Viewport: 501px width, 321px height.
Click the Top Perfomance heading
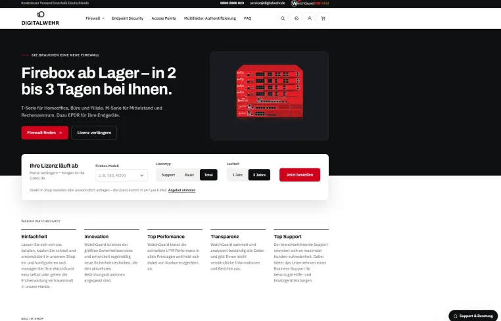coord(166,237)
